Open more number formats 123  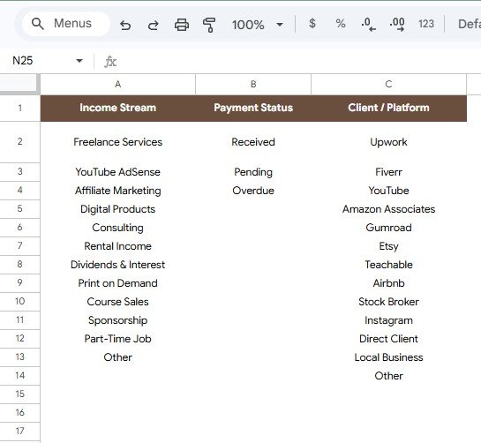(x=425, y=24)
